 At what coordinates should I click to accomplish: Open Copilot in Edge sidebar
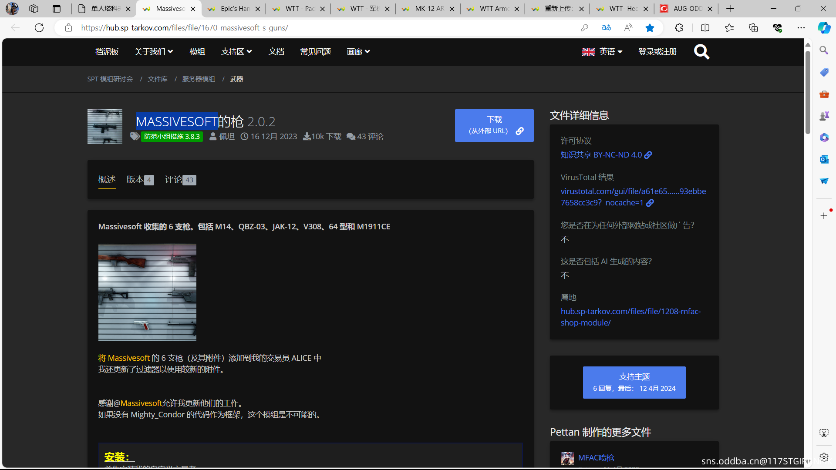point(824,27)
